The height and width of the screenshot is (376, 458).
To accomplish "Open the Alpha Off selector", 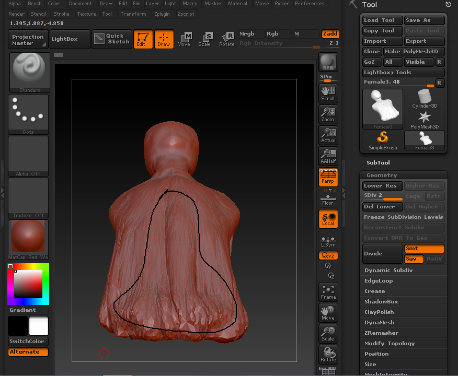I will [x=28, y=156].
